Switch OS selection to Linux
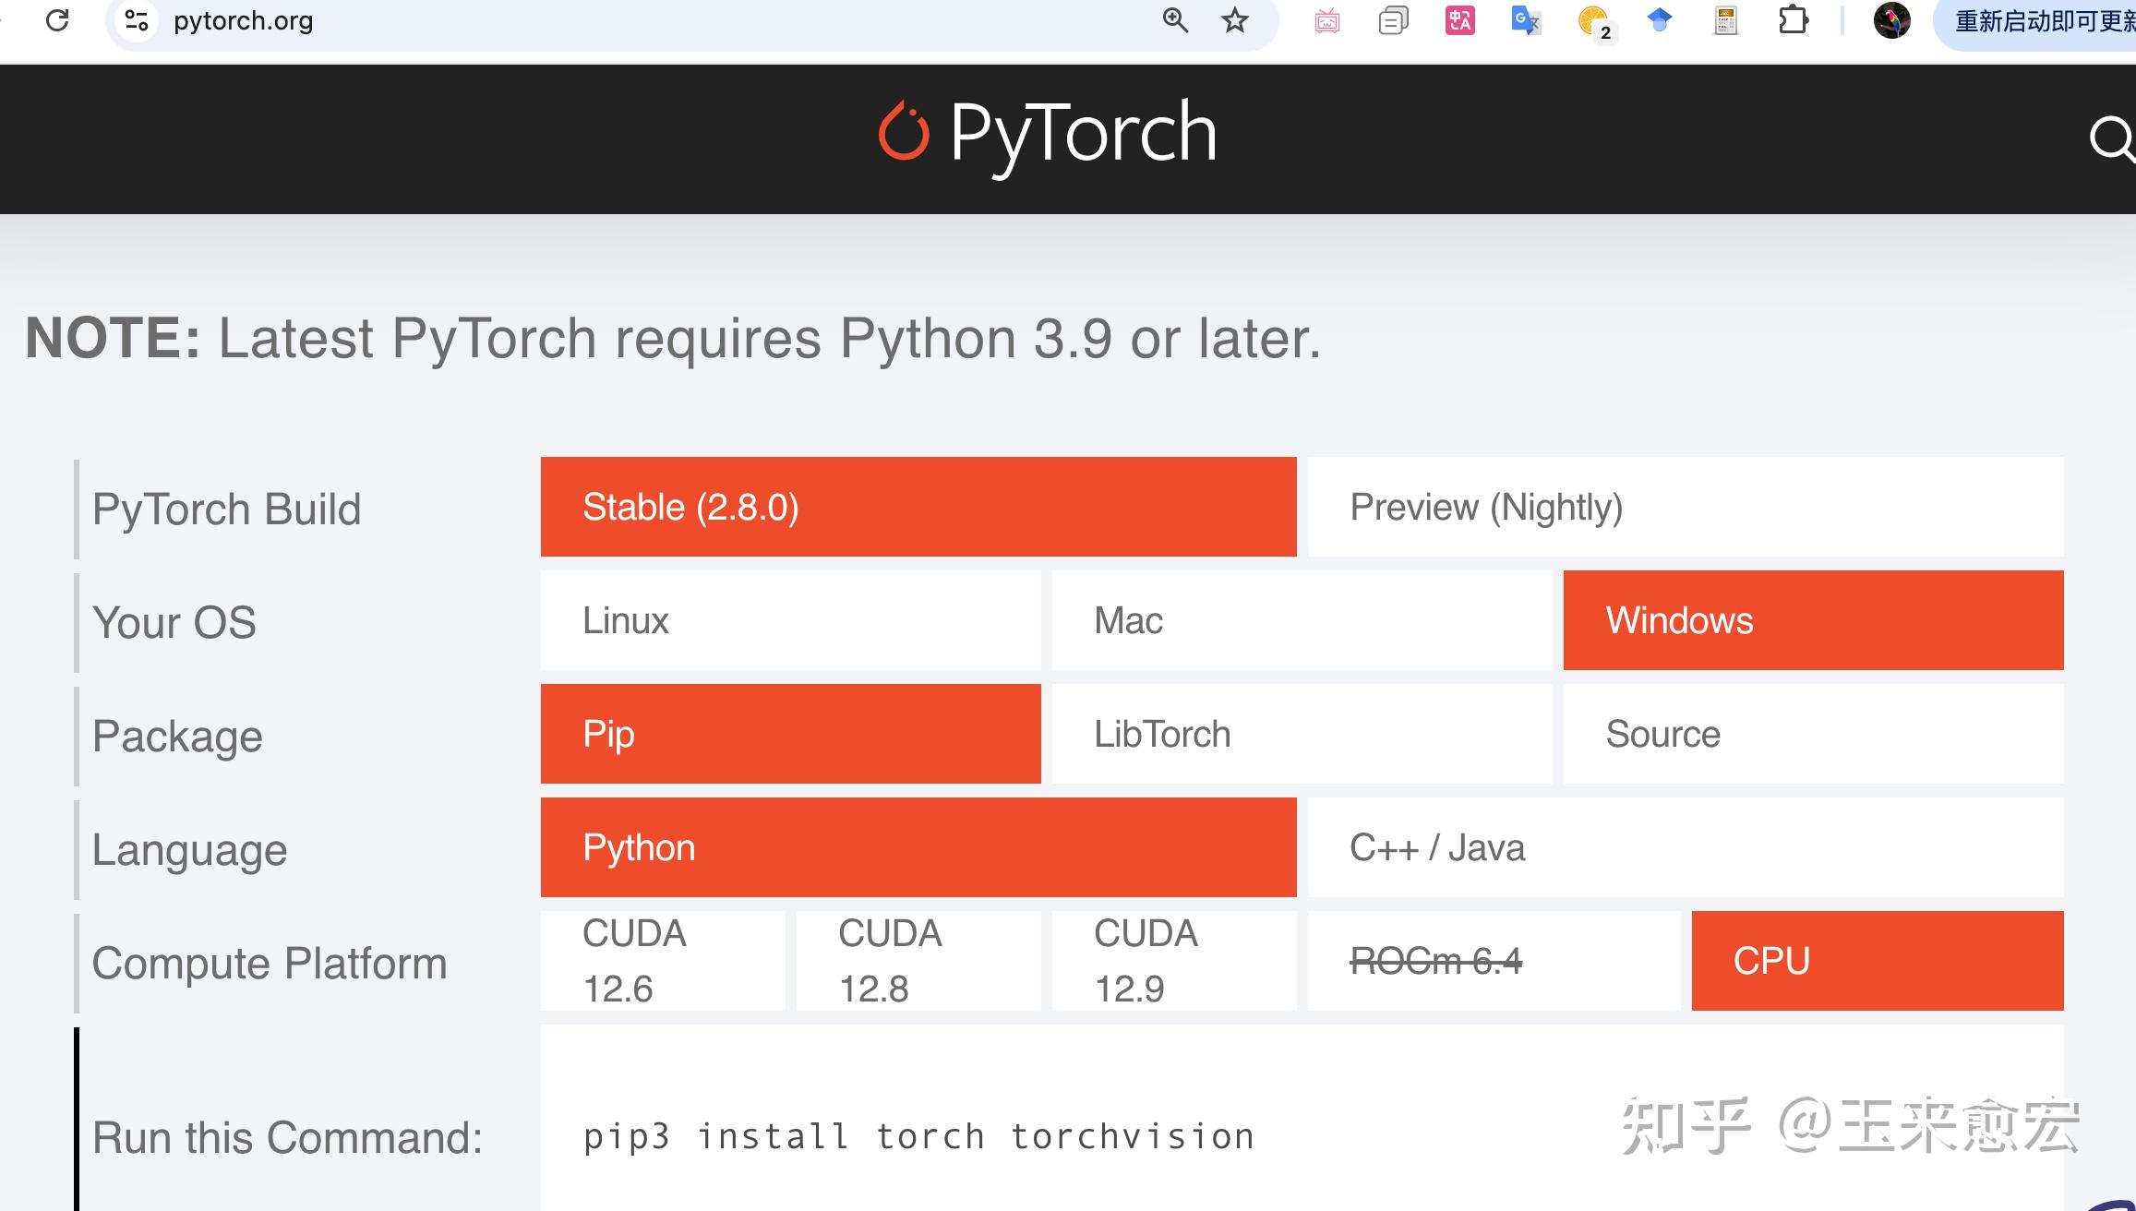Screen dimensions: 2136x1211 tap(791, 620)
